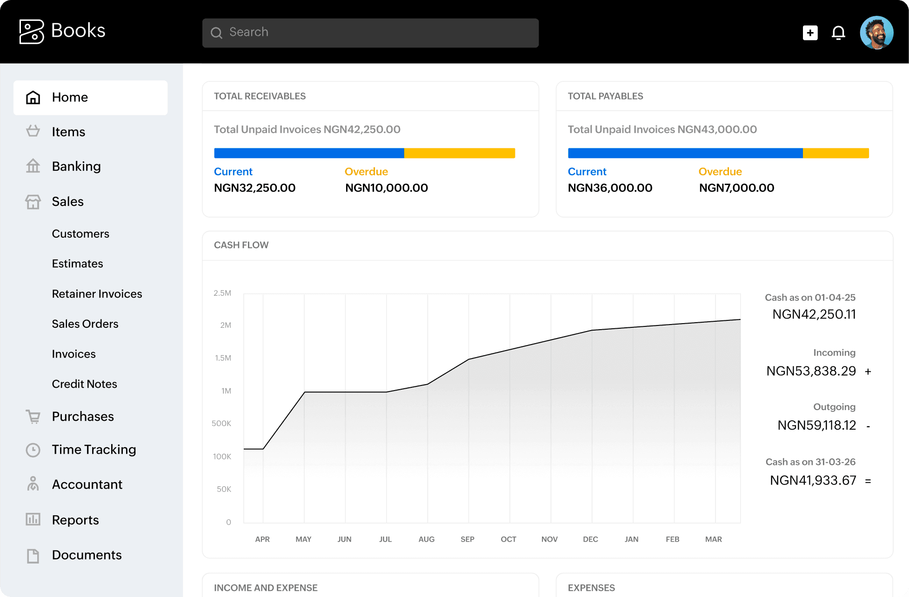Click the Accountant person icon
This screenshot has height=597, width=909.
click(33, 484)
